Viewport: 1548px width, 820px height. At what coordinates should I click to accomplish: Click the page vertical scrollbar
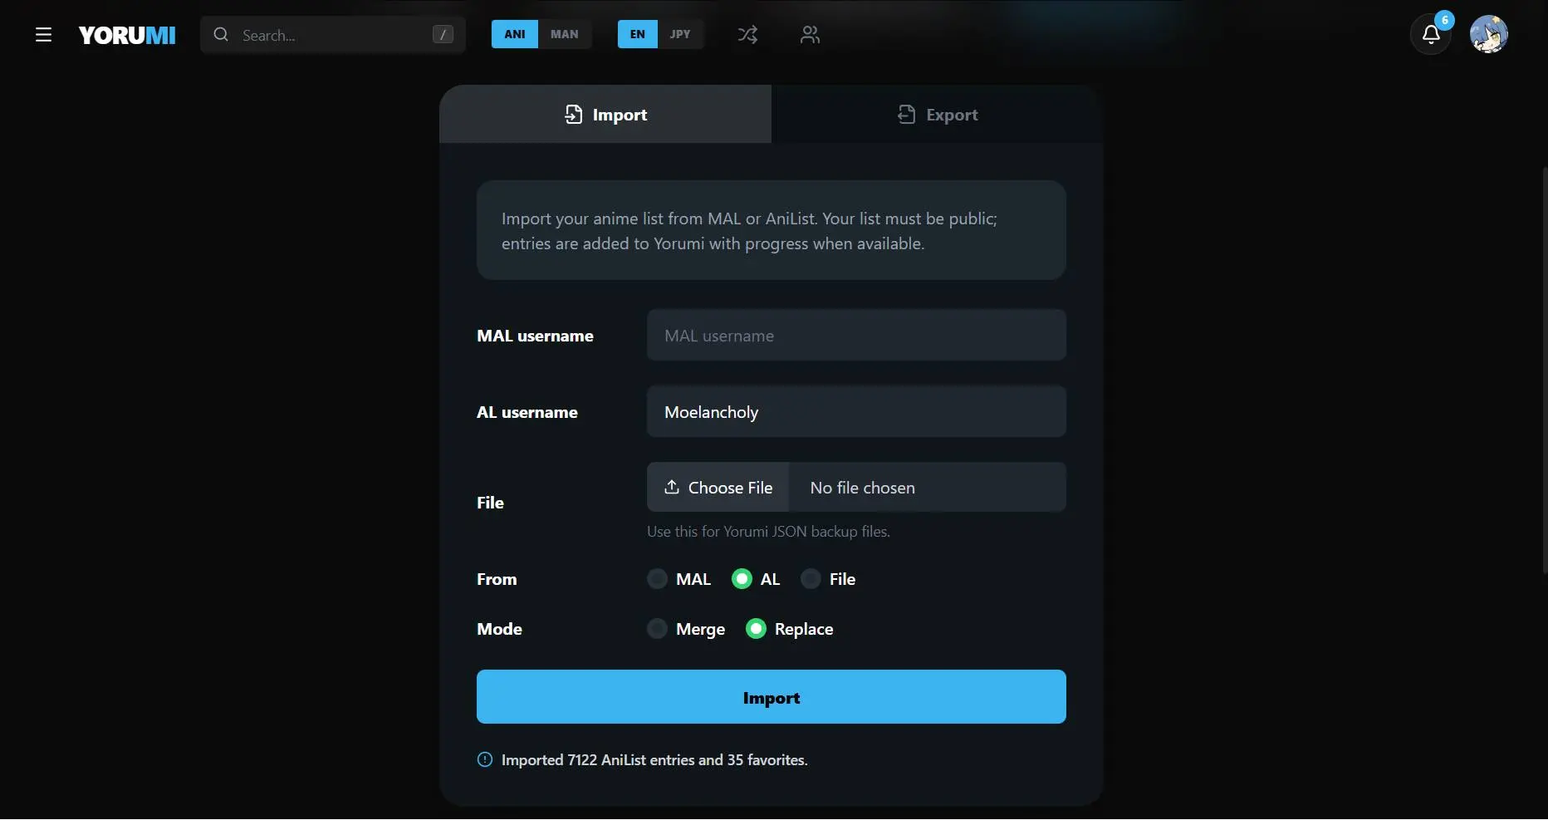[x=1545, y=370]
